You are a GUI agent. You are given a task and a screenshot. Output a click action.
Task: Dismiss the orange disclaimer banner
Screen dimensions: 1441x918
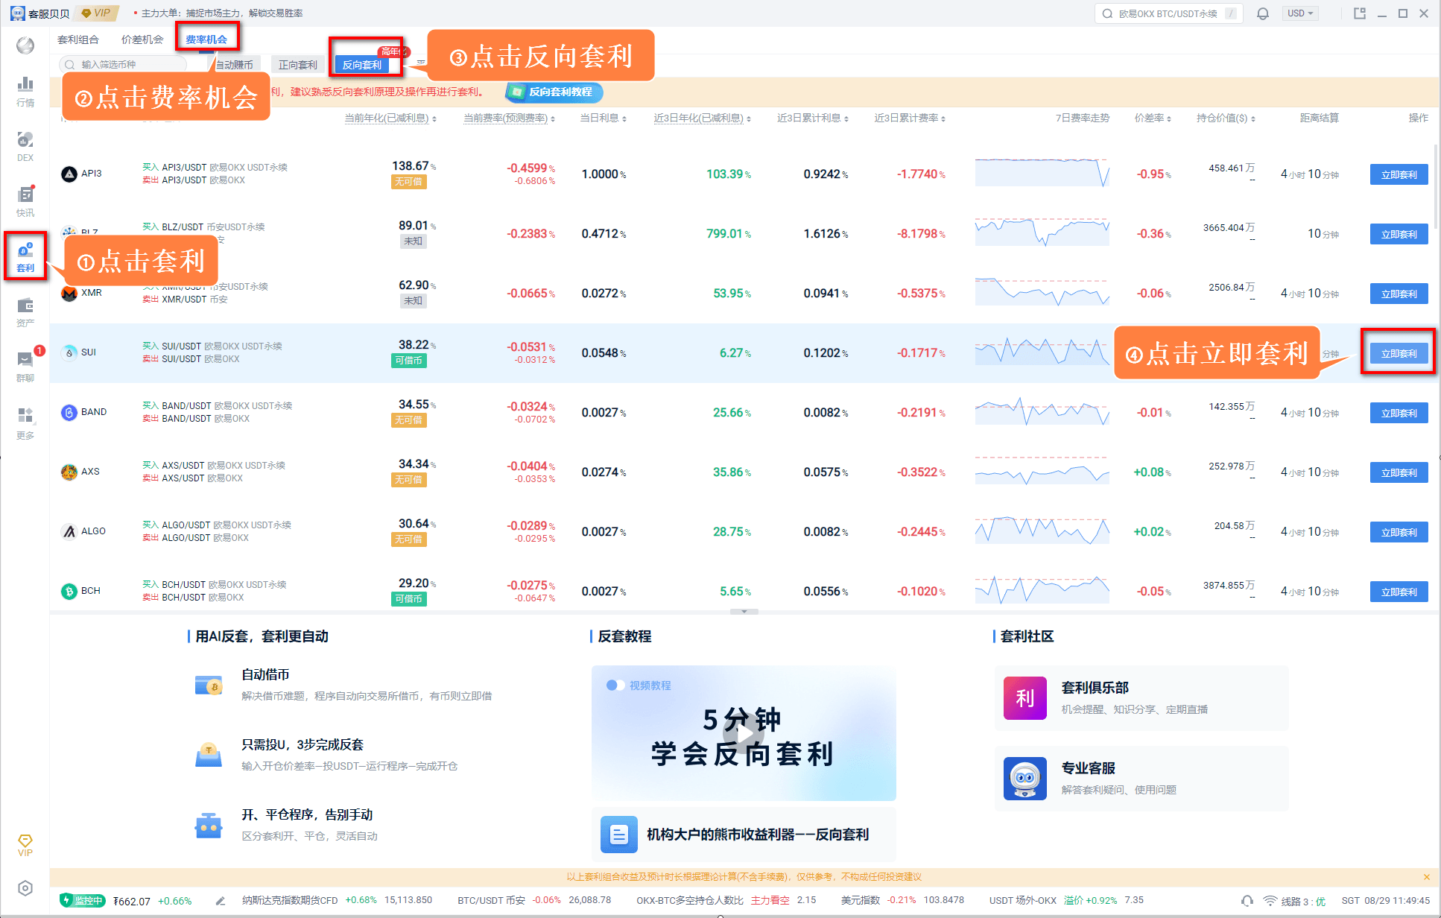(1426, 877)
